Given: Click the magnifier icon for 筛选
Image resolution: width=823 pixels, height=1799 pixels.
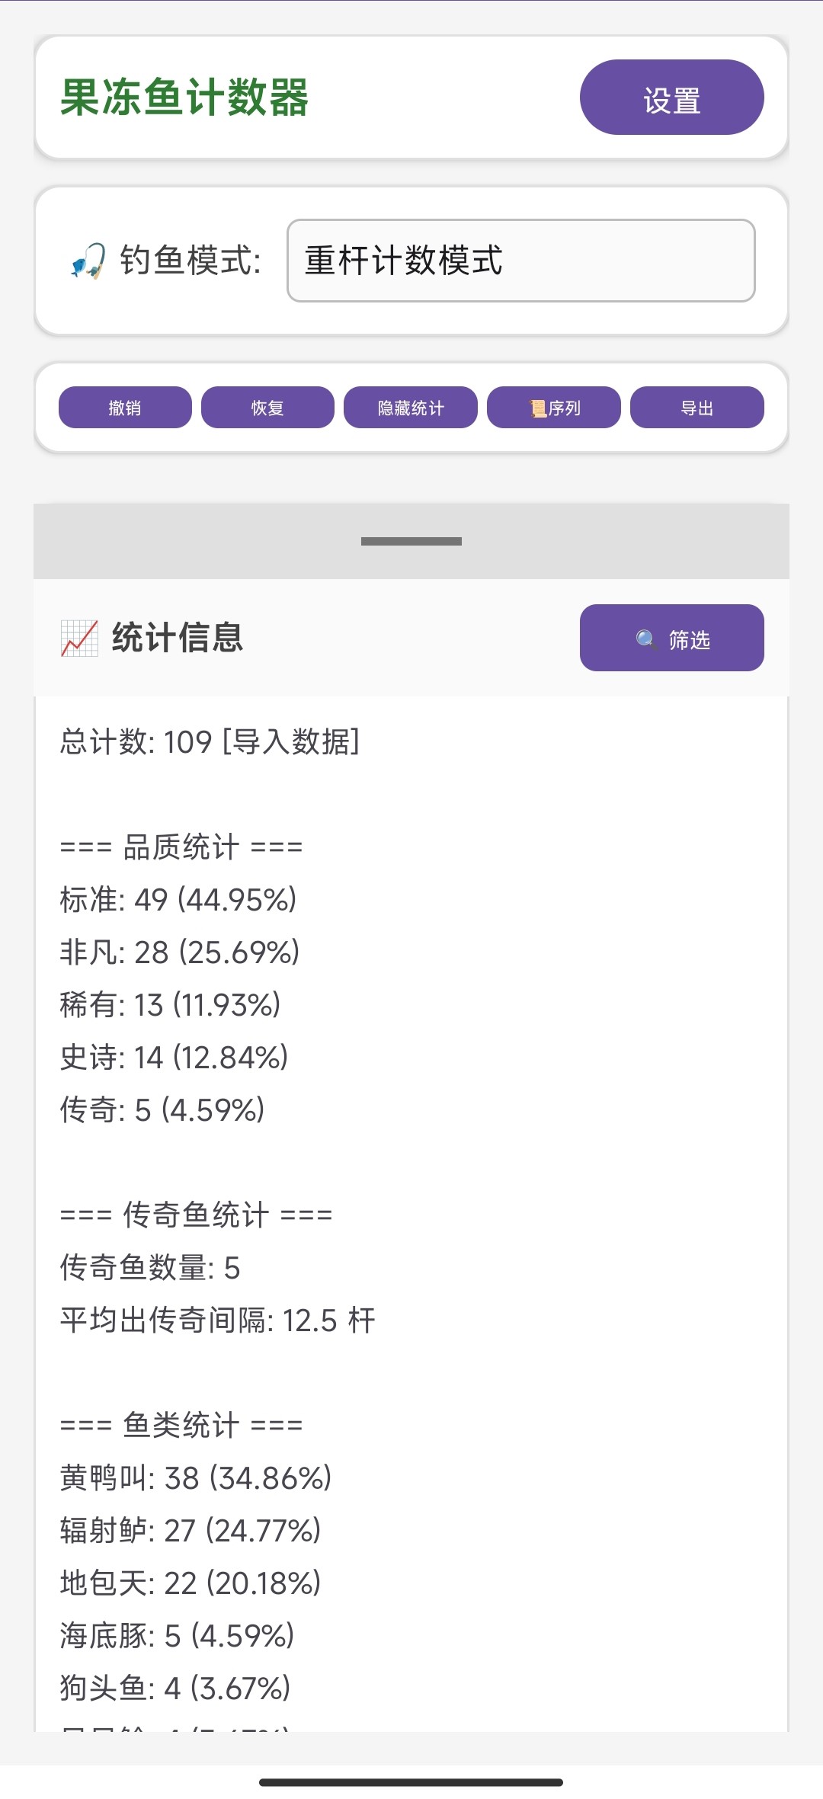Looking at the screenshot, I should click(x=646, y=639).
